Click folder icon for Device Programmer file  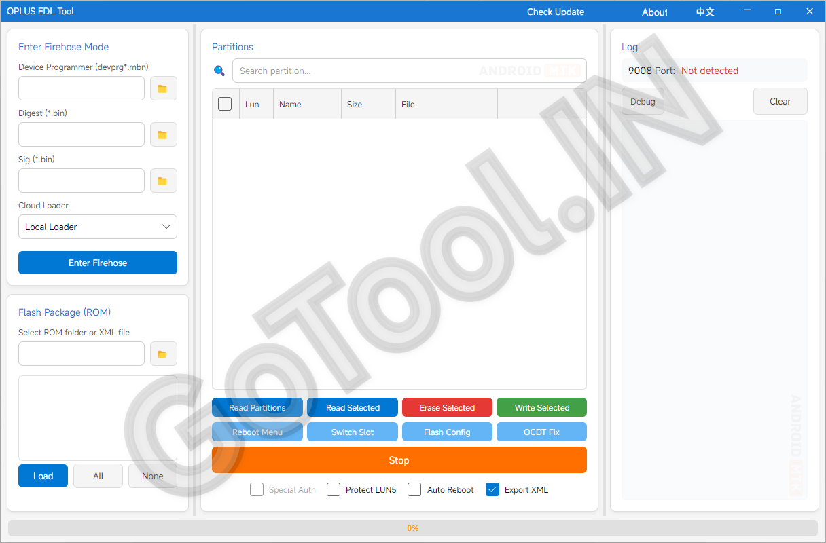163,88
